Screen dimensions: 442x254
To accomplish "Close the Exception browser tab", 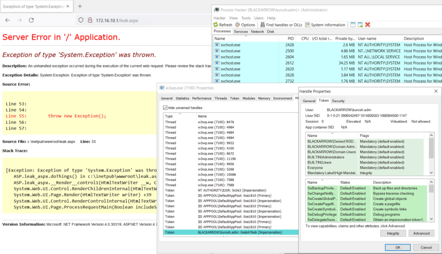I will click(x=67, y=6).
